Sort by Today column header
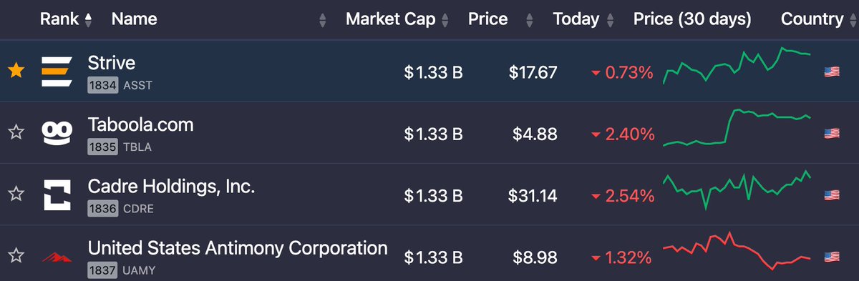The image size is (859, 281). tap(582, 19)
